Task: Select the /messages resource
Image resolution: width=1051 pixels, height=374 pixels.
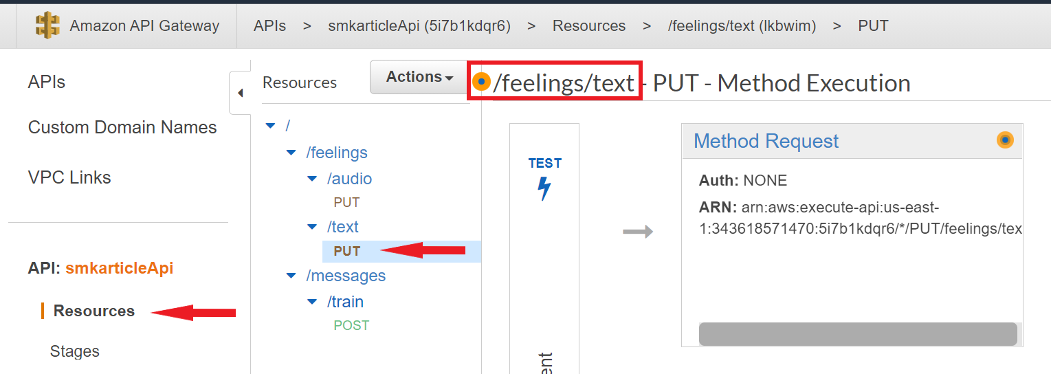Action: (x=346, y=276)
